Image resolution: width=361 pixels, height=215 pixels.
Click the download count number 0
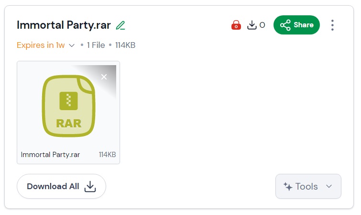(x=262, y=25)
